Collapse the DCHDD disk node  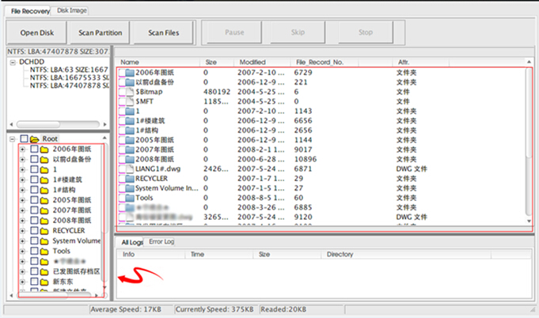(13, 62)
